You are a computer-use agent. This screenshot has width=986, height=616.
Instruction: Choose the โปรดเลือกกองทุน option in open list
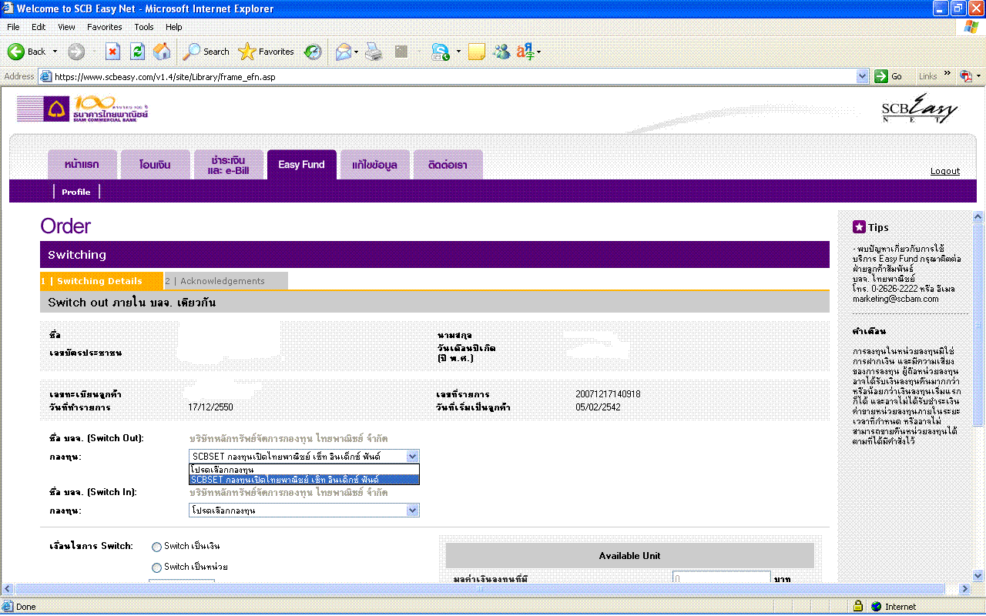304,469
